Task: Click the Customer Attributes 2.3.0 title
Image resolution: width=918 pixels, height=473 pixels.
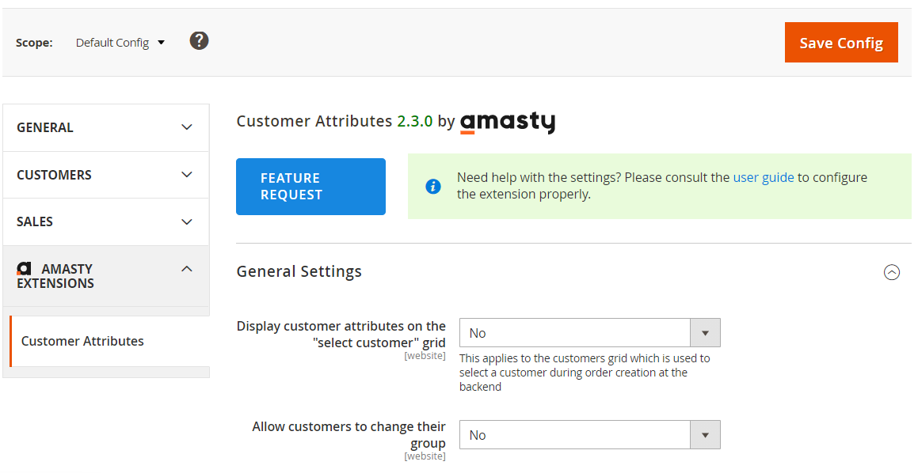Action: click(334, 121)
